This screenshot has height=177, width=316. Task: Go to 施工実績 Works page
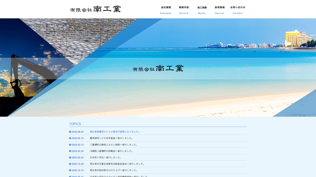click(202, 10)
